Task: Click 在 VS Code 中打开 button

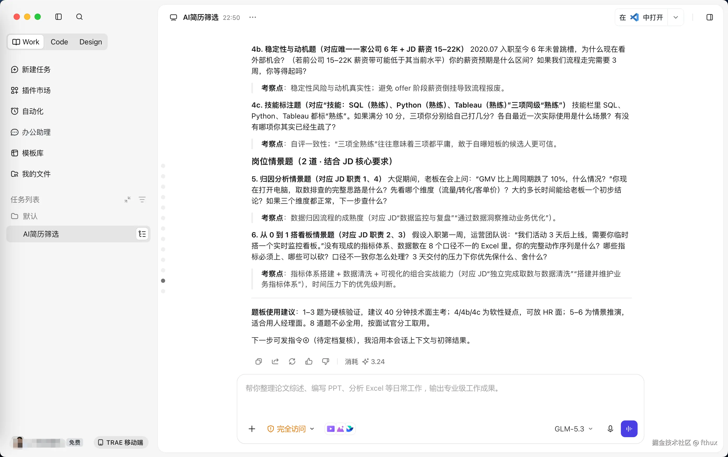Action: (x=641, y=17)
